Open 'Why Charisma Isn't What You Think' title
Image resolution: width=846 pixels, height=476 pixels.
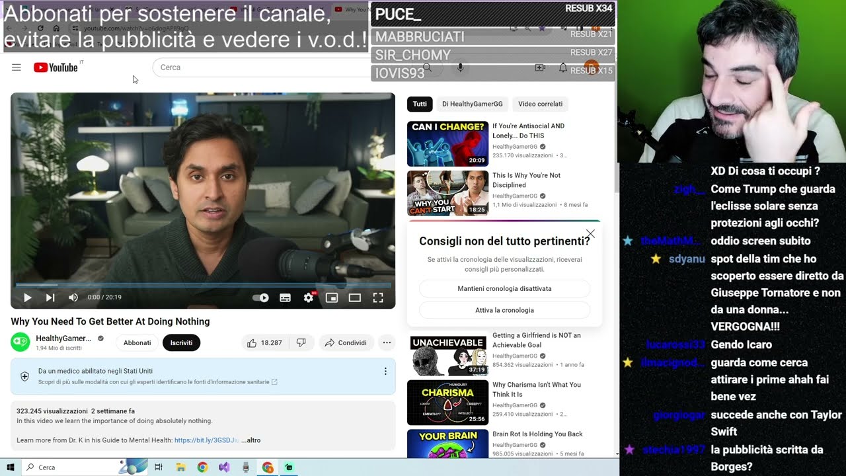click(x=537, y=389)
